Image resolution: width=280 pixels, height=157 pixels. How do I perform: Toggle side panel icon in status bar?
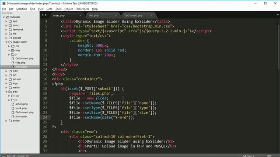click(x=4, y=156)
